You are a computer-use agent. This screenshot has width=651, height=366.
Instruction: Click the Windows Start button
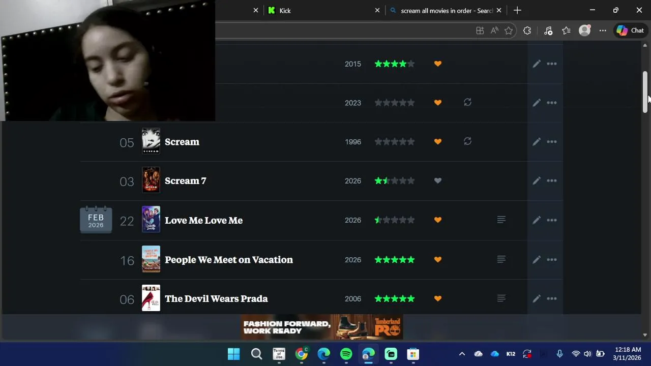point(234,354)
